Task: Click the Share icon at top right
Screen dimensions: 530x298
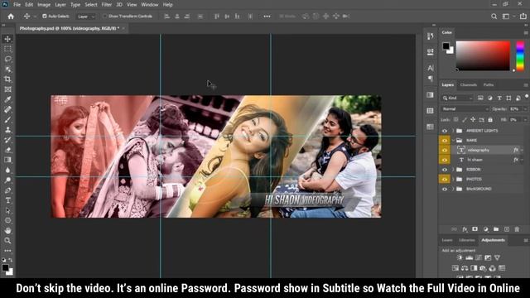Action: tap(523, 17)
